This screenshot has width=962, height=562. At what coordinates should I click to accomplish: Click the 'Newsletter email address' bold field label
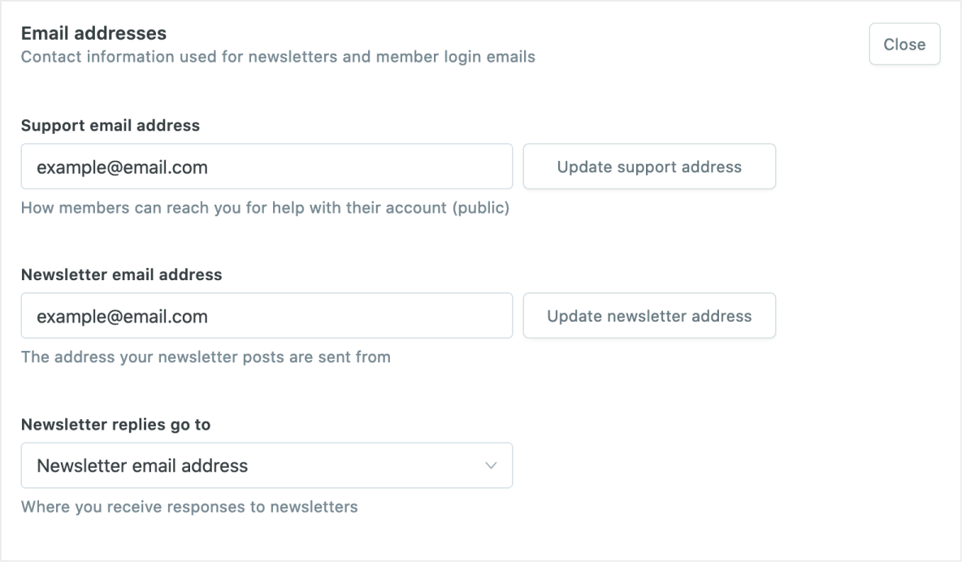click(x=121, y=275)
